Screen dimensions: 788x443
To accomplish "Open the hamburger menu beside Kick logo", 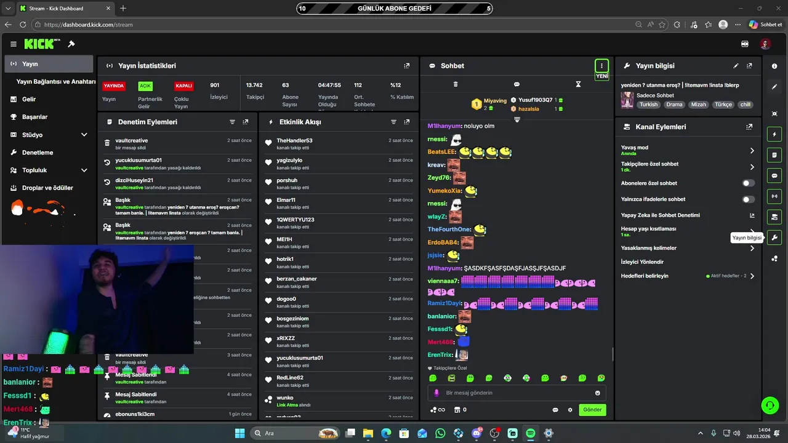I will click(13, 44).
